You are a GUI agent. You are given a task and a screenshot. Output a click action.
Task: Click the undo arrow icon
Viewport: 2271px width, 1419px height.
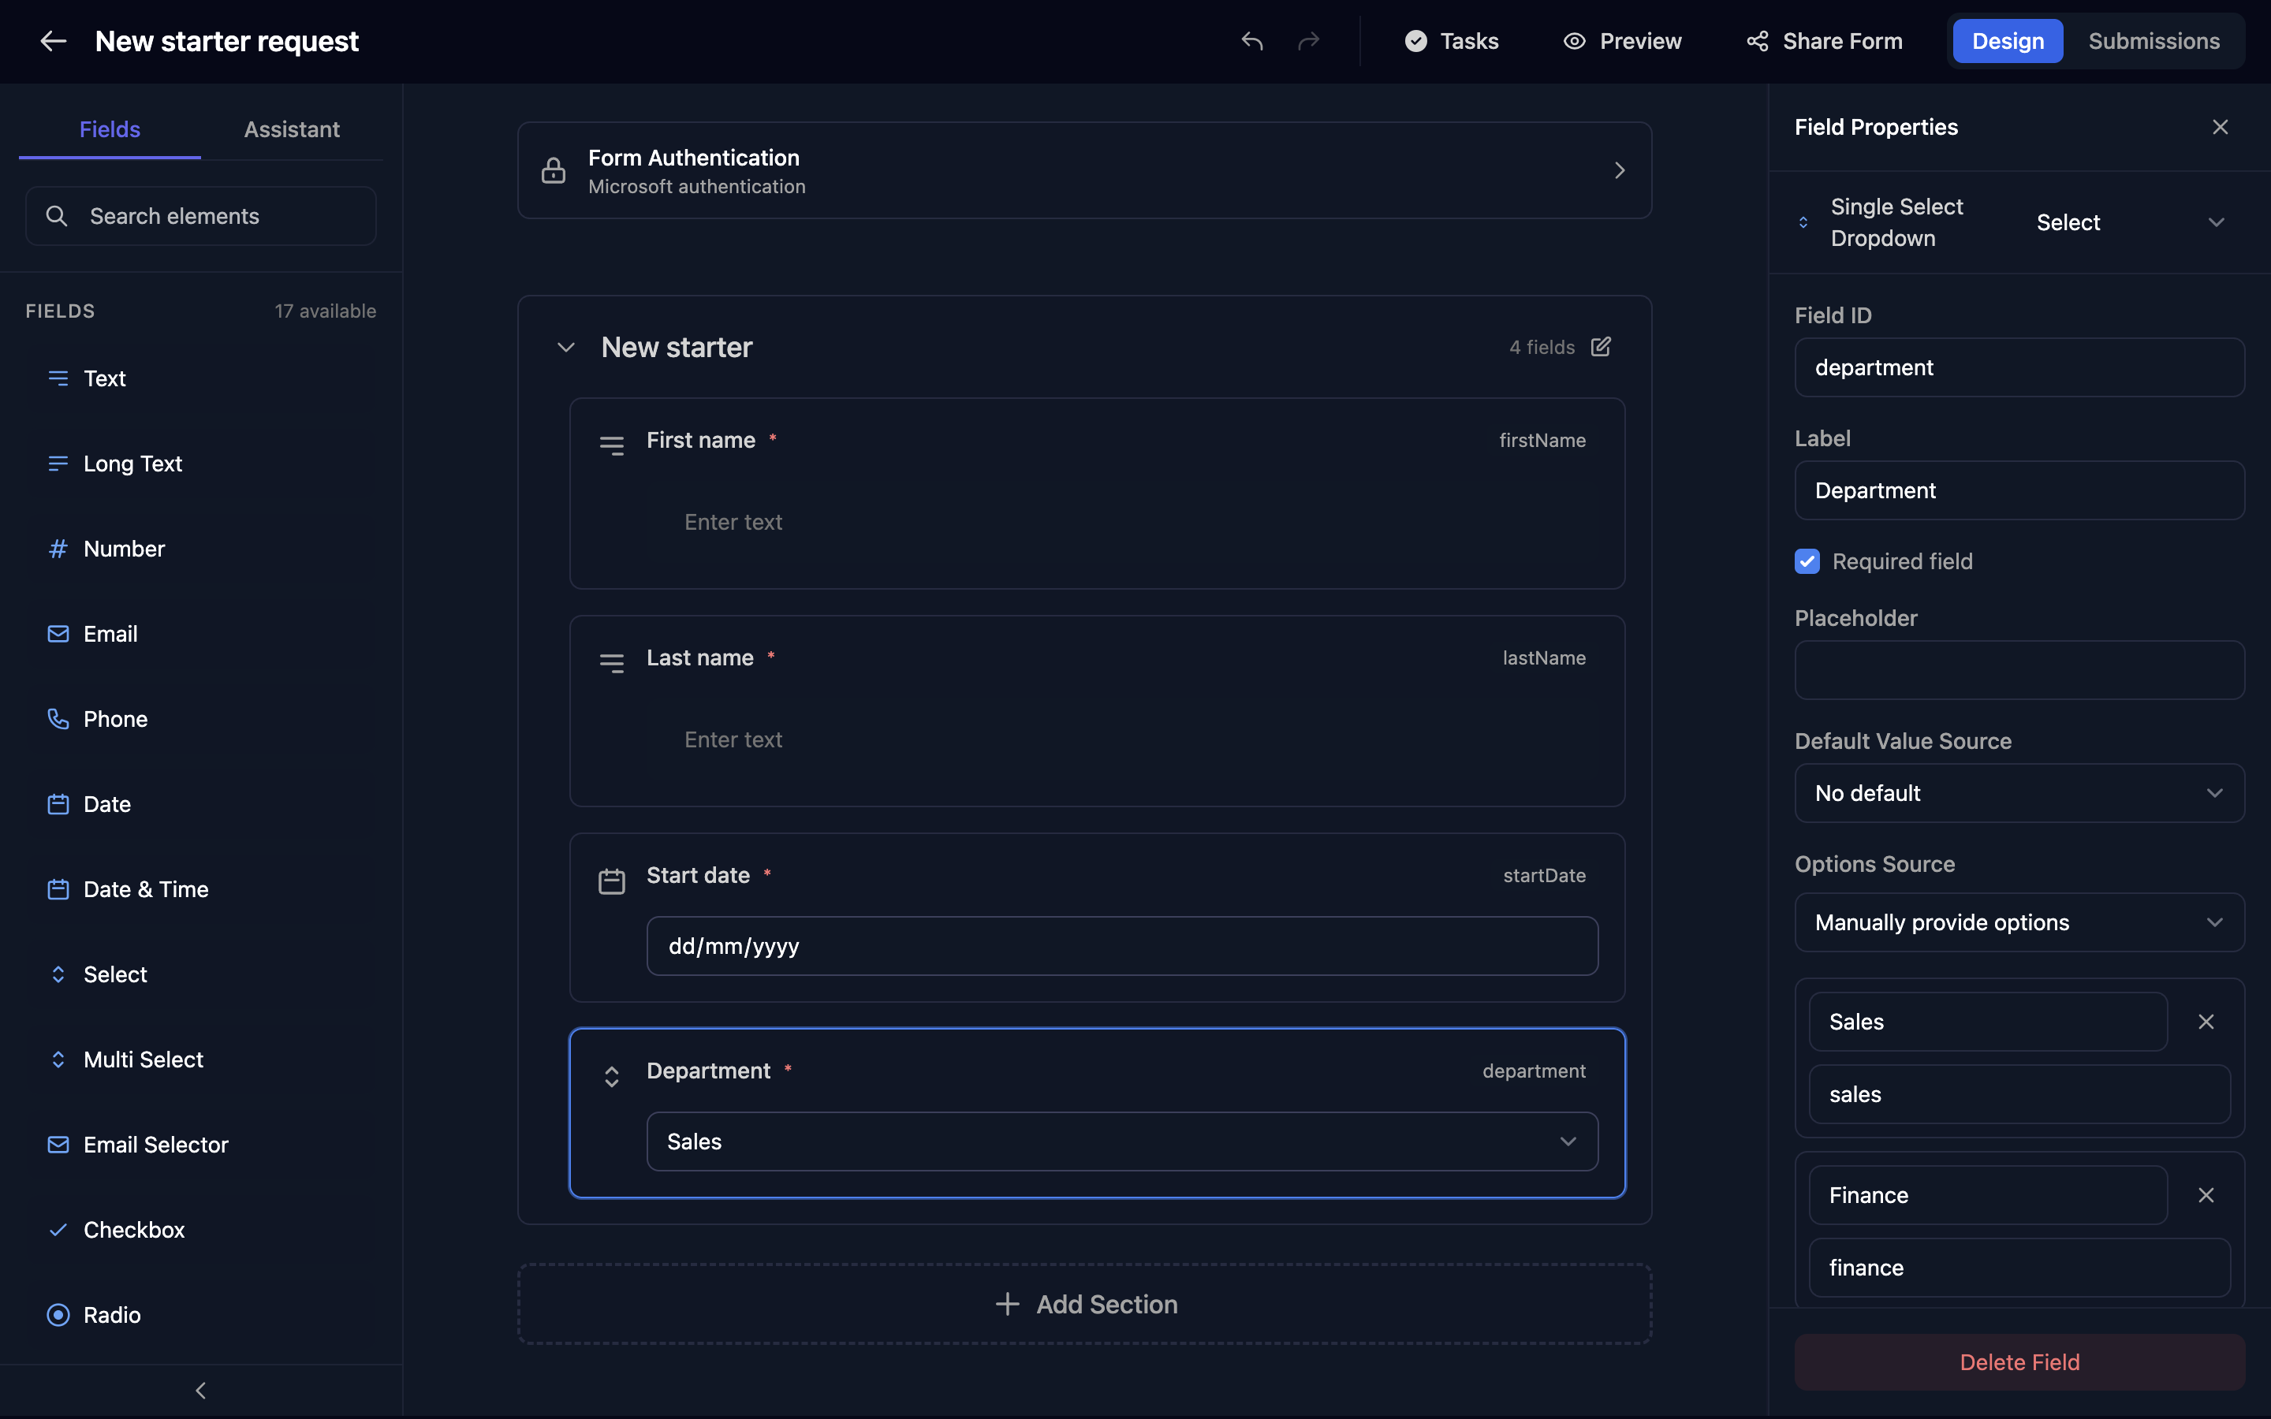pyautogui.click(x=1252, y=41)
